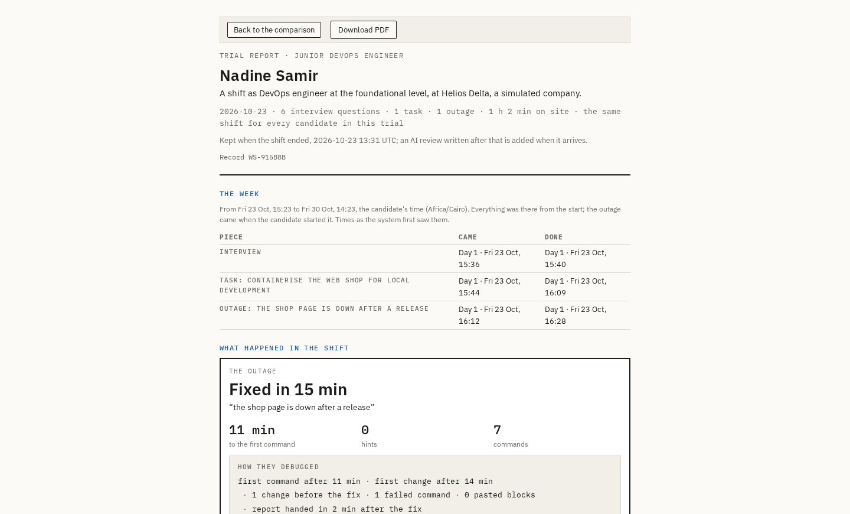Click the 7 commands stat
The height and width of the screenshot is (514, 850).
[511, 435]
